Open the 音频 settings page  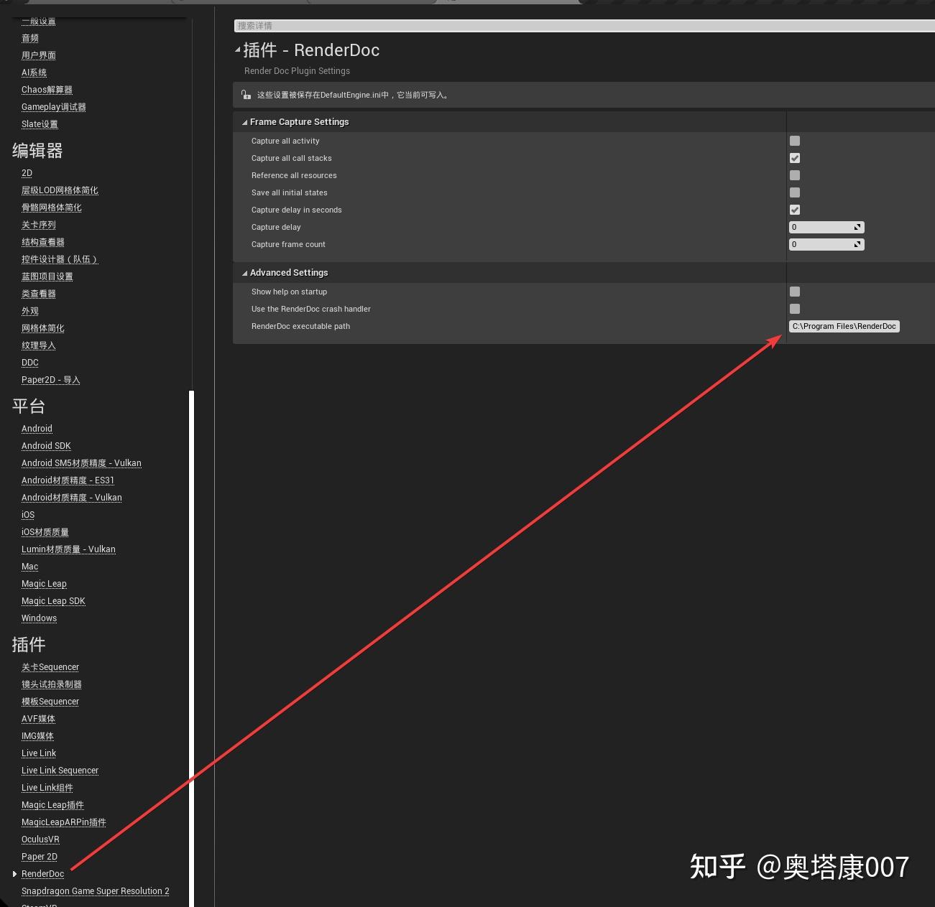(x=30, y=38)
